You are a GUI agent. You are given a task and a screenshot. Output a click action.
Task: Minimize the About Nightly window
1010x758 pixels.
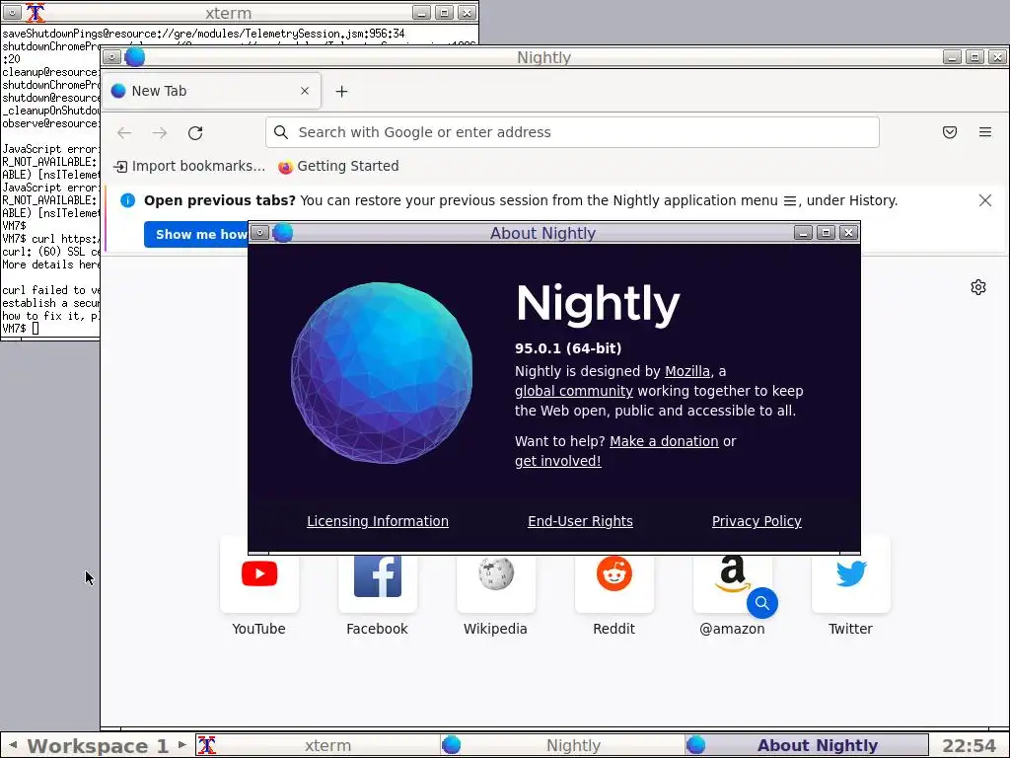tap(803, 233)
